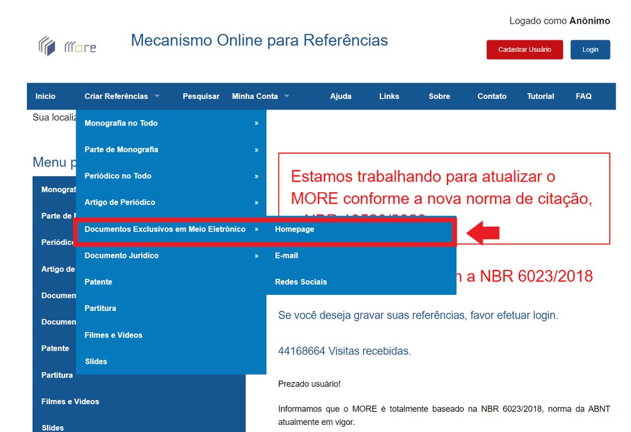
Task: Open the Criar Referências dropdown chevron
Action: coord(156,96)
